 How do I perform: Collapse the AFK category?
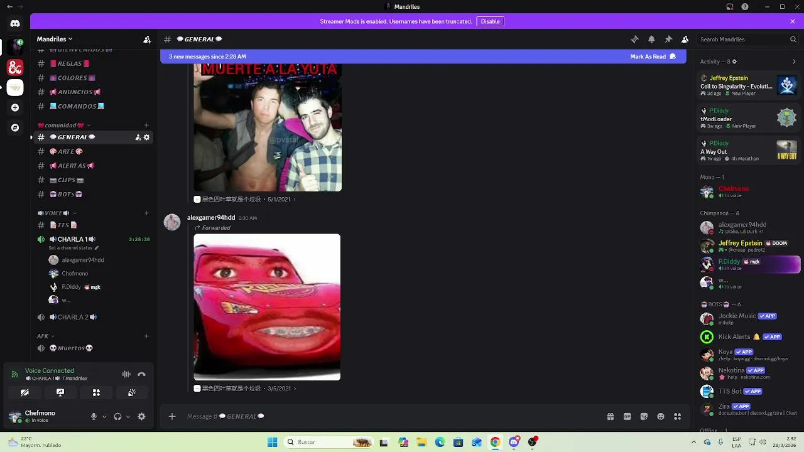pyautogui.click(x=45, y=336)
